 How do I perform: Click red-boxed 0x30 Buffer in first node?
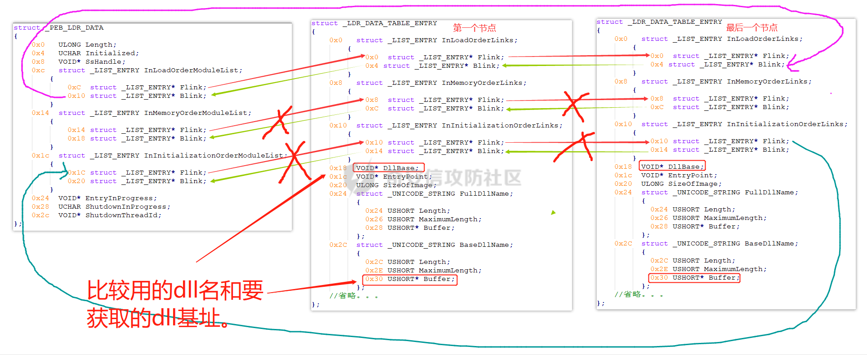click(x=410, y=279)
